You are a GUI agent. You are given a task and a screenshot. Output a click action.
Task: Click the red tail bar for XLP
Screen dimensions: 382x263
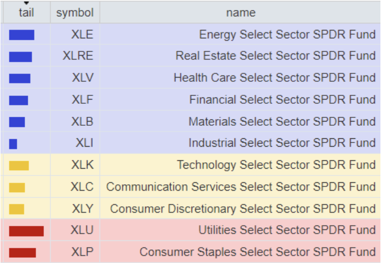coord(23,253)
